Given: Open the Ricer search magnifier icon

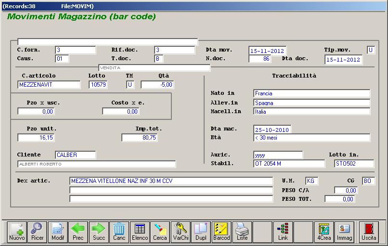Looking at the screenshot, I should point(38,232).
